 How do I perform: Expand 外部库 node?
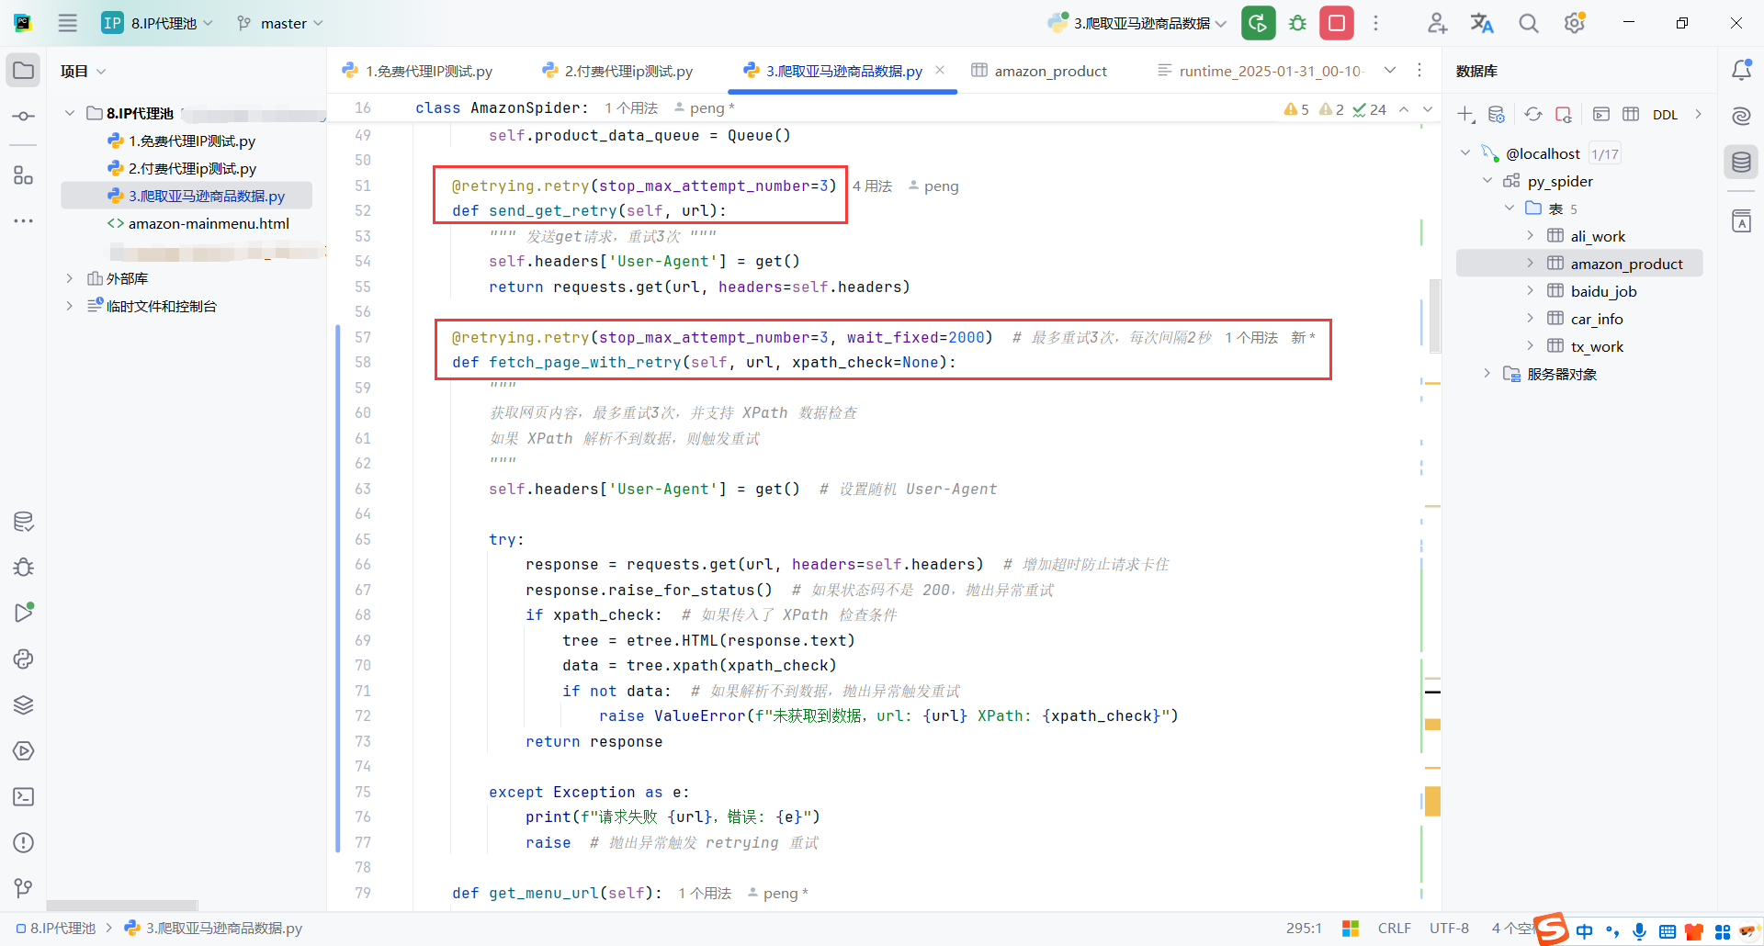[x=69, y=278]
